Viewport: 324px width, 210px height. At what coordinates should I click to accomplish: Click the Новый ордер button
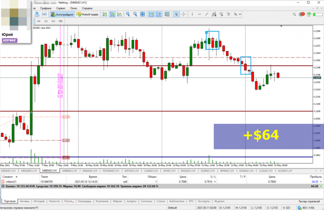[87, 14]
